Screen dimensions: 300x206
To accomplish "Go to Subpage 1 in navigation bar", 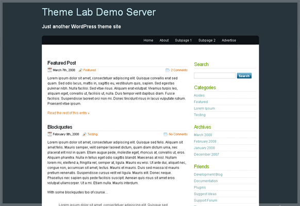I will tap(184, 40).
